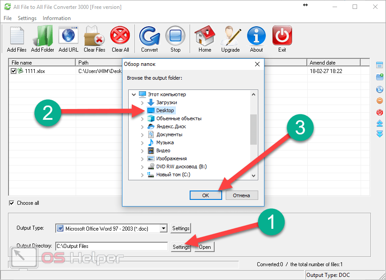This screenshot has width=386, height=280.
Task: Click the Add Files toolbar icon
Action: [x=17, y=36]
